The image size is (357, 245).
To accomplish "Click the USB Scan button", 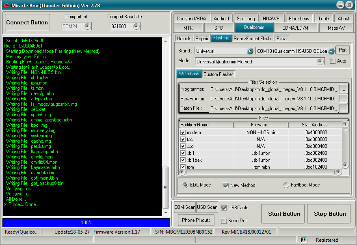I will tap(207, 207).
